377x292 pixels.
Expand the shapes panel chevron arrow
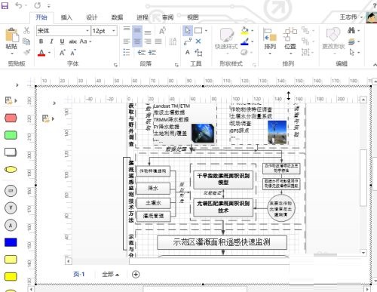(x=17, y=85)
